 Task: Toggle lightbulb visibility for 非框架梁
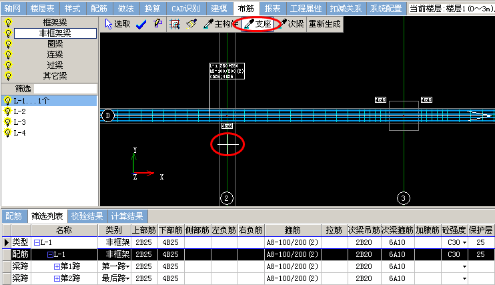(x=8, y=33)
